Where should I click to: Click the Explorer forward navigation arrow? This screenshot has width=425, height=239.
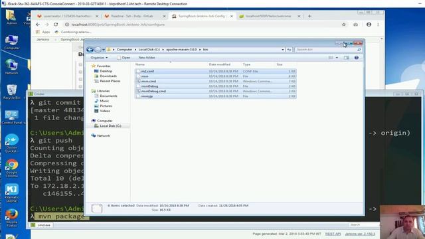coord(98,50)
